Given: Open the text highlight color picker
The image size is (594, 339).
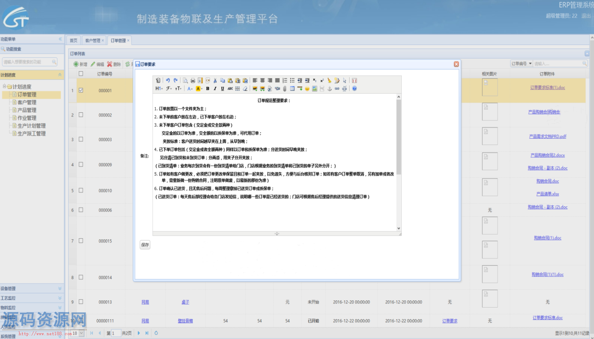Looking at the screenshot, I should click(199, 89).
